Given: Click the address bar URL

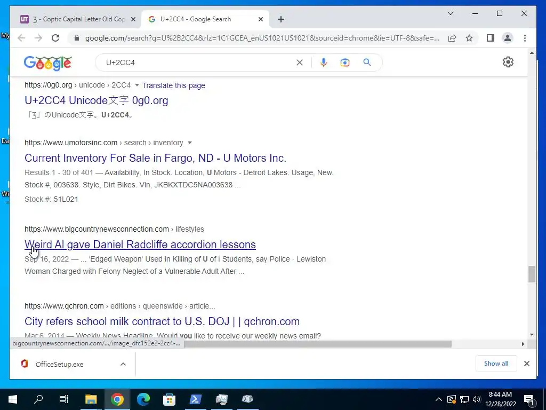Looking at the screenshot, I should 262,38.
